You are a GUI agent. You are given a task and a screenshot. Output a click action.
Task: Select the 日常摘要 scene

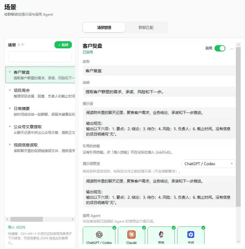pyautogui.click(x=40, y=111)
